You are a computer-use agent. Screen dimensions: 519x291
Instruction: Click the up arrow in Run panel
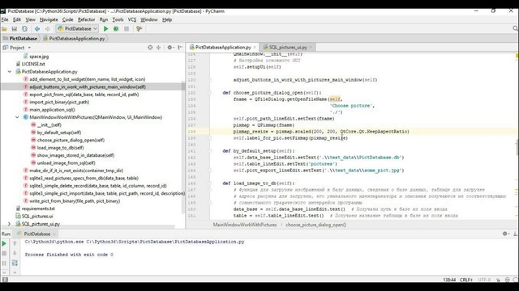pyautogui.click(x=15, y=243)
